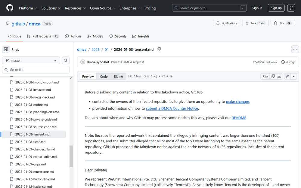Image resolution: width=301 pixels, height=188 pixels.
Task: Expand the Solutions menu
Action: click(51, 8)
